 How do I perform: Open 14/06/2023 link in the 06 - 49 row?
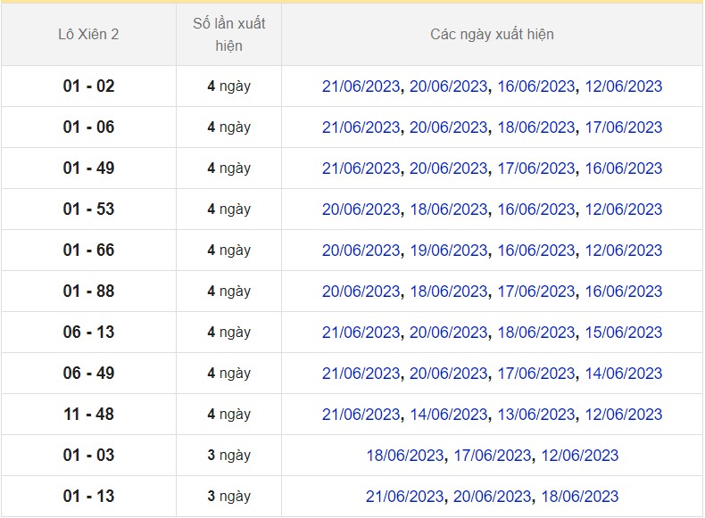[624, 374]
